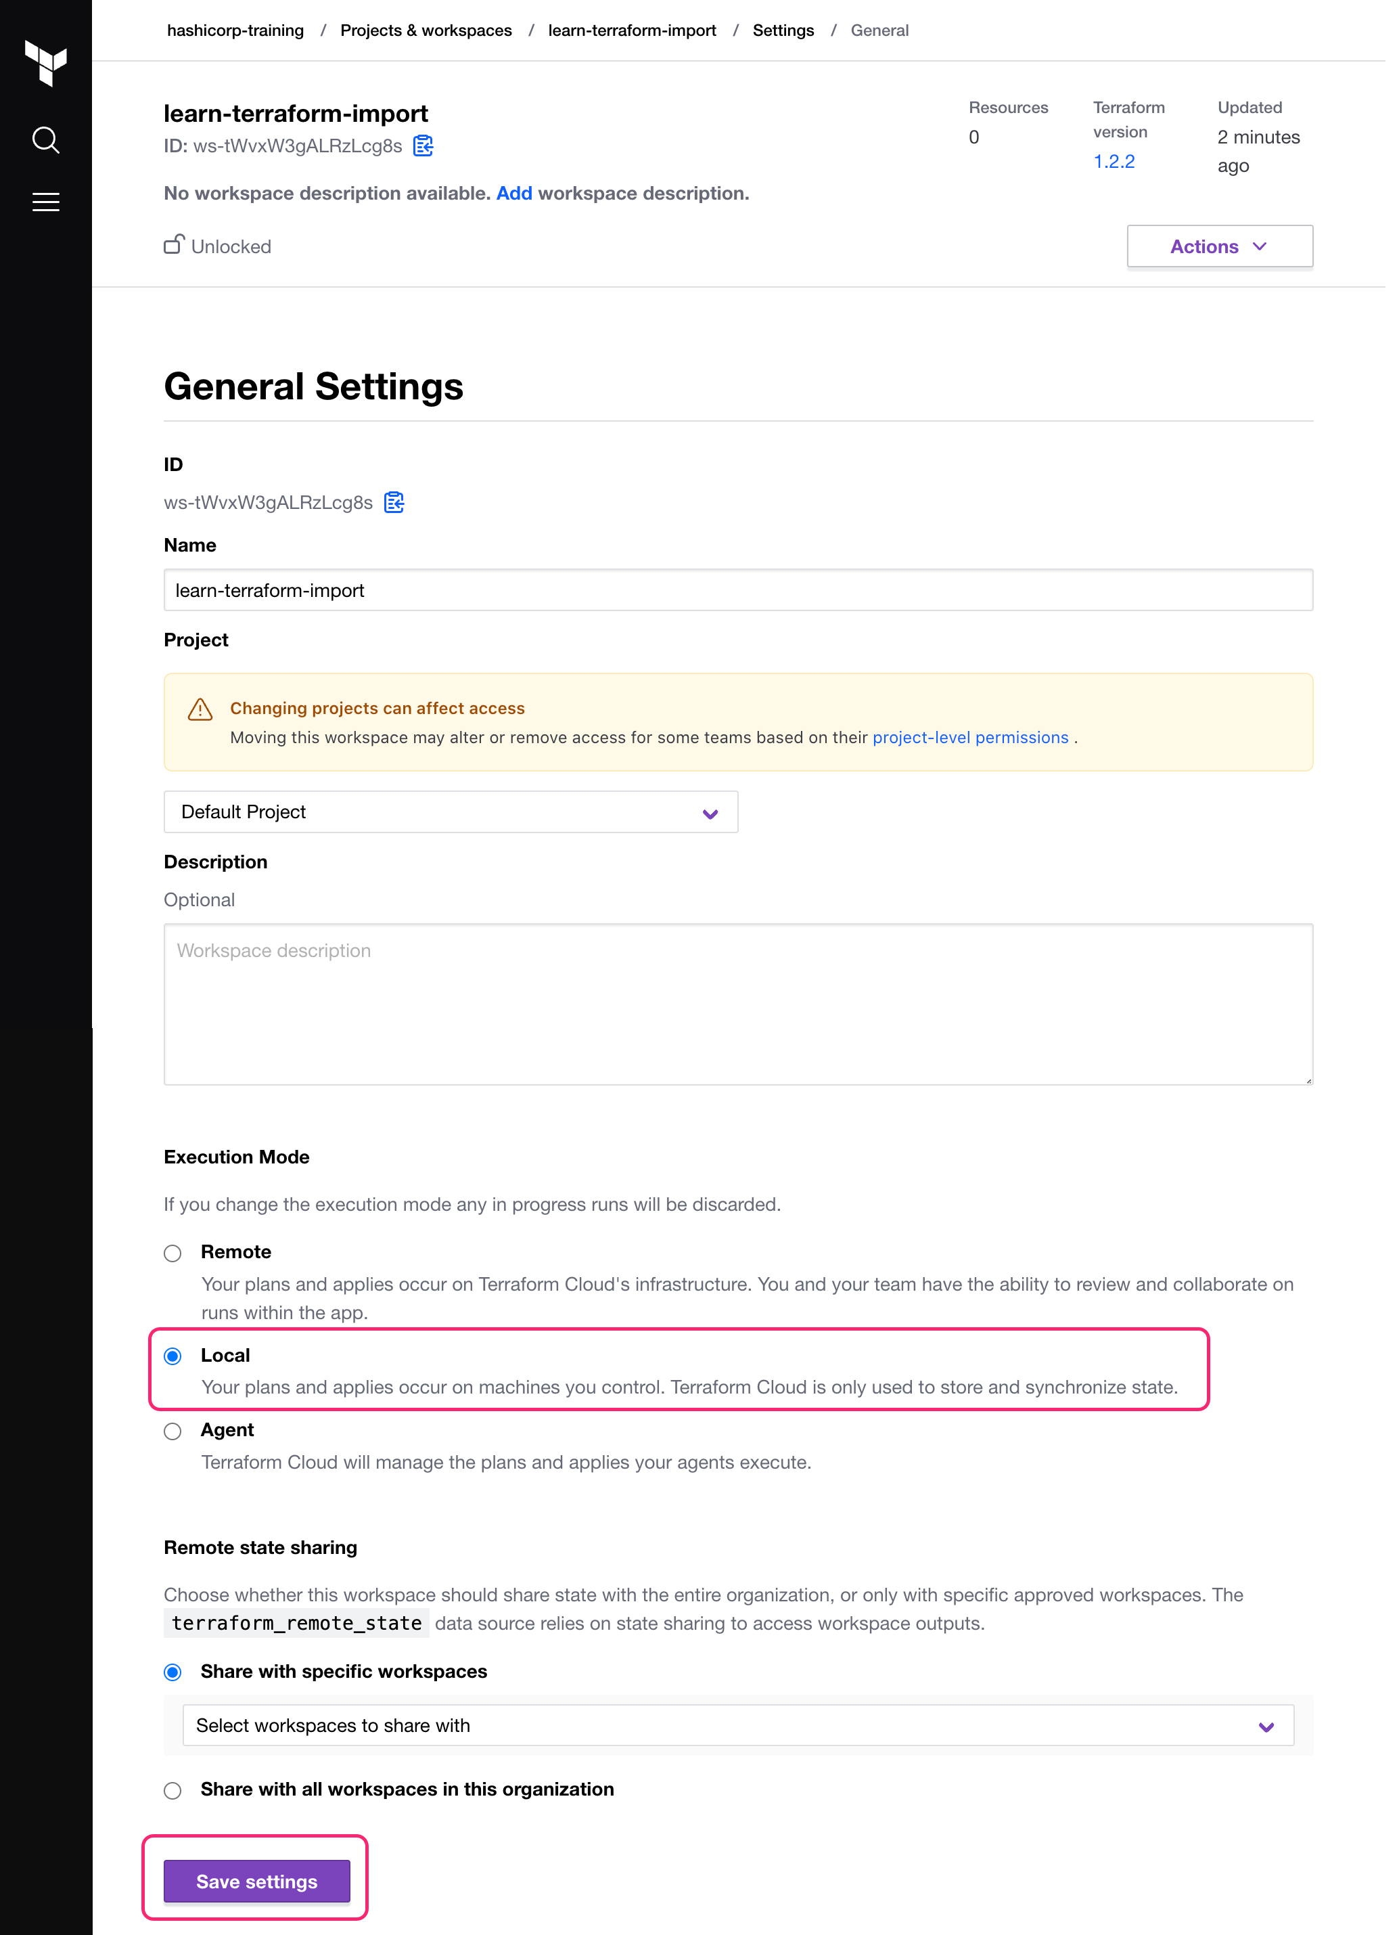Go to the Projects & workspaces breadcrumb
The image size is (1399, 1935).
click(426, 30)
